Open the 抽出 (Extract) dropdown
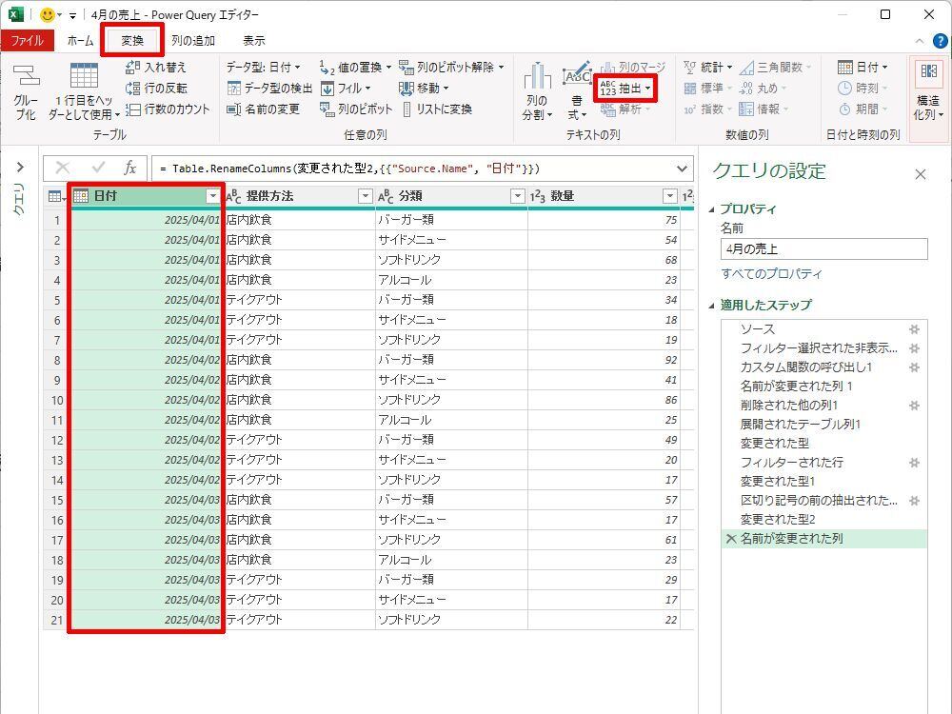 click(625, 89)
